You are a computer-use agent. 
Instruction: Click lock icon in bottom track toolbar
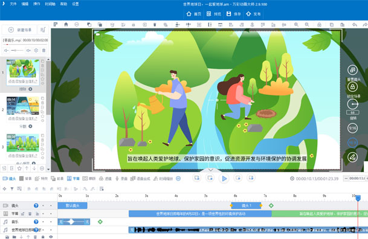[43, 237]
